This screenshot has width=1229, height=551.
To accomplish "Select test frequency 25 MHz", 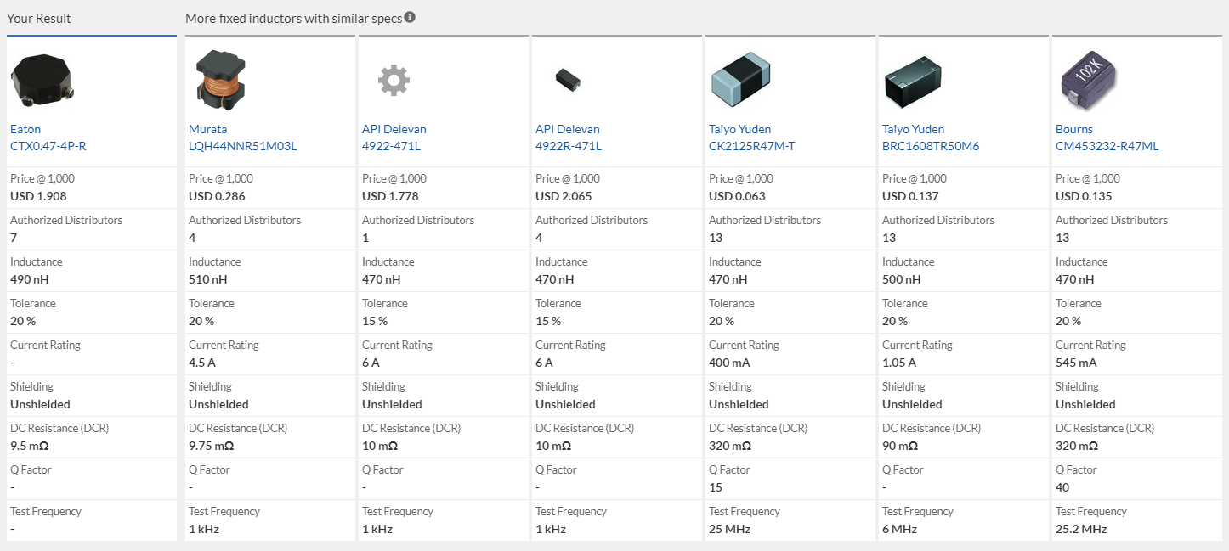I will tap(729, 529).
